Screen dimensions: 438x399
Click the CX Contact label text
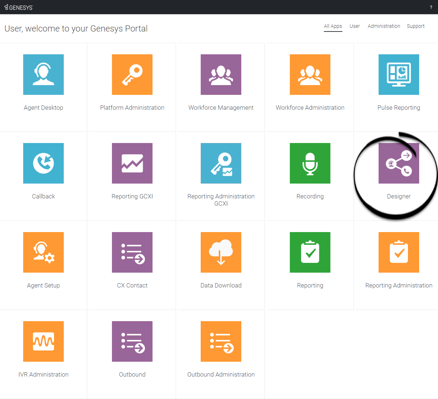132,285
